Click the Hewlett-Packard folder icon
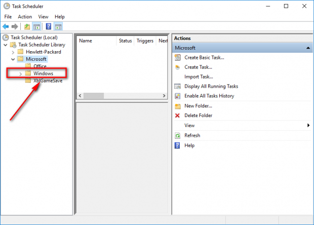 pyautogui.click(x=20, y=52)
